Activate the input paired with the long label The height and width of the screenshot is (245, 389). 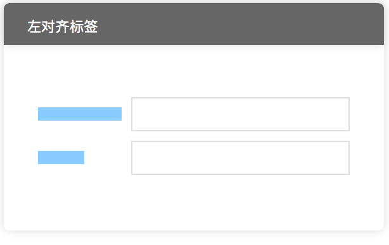(x=240, y=114)
